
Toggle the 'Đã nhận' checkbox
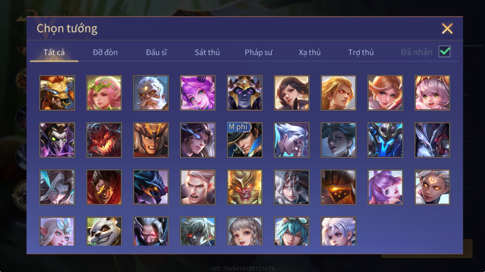pyautogui.click(x=444, y=52)
